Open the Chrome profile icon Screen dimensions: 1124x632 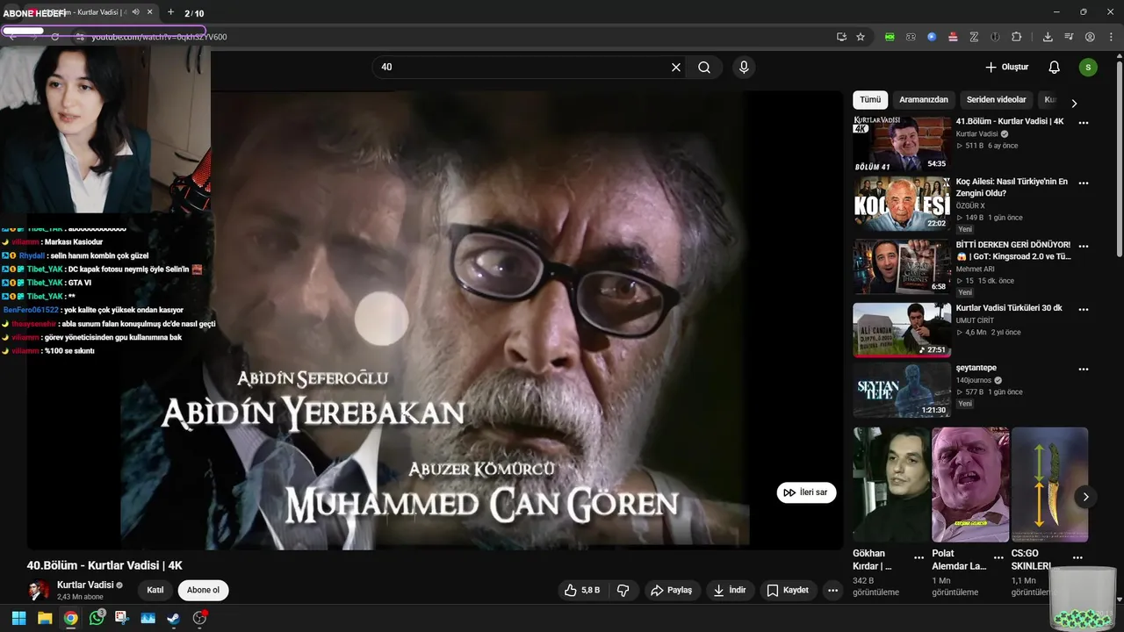1090,37
